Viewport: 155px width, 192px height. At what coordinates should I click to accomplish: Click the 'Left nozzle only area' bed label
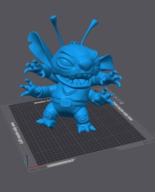point(17,133)
